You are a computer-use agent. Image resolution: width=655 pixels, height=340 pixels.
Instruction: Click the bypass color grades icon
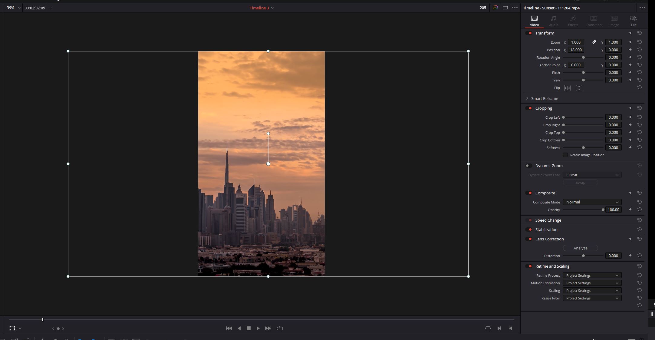tap(495, 8)
